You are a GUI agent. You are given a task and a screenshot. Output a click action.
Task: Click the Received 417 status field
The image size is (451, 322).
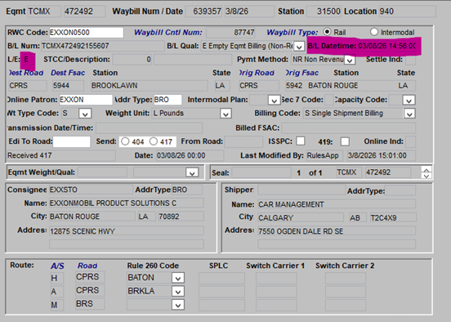60,155
